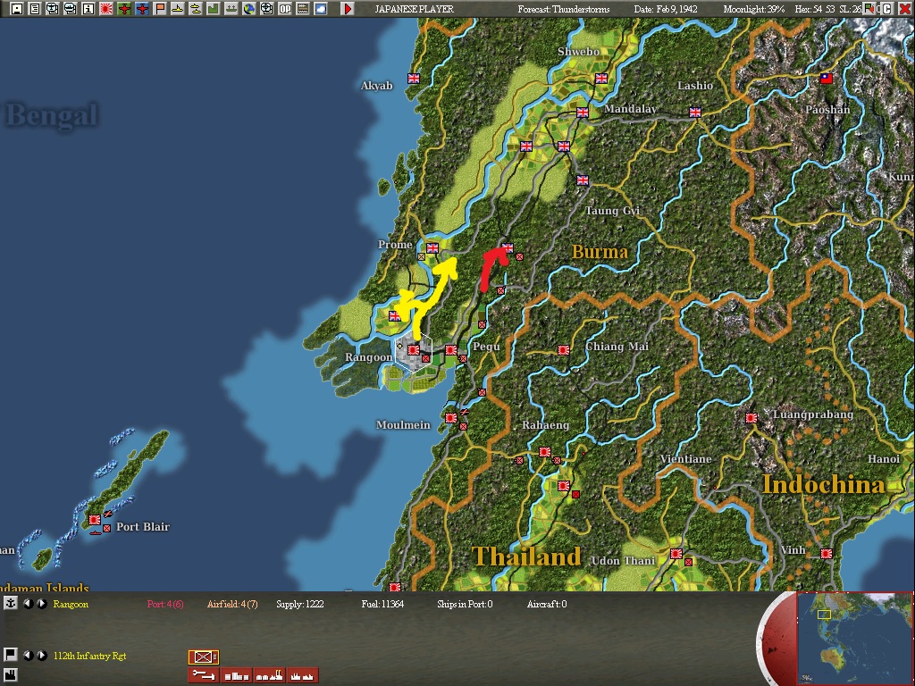Click the minimap overview in bottom right

click(854, 640)
